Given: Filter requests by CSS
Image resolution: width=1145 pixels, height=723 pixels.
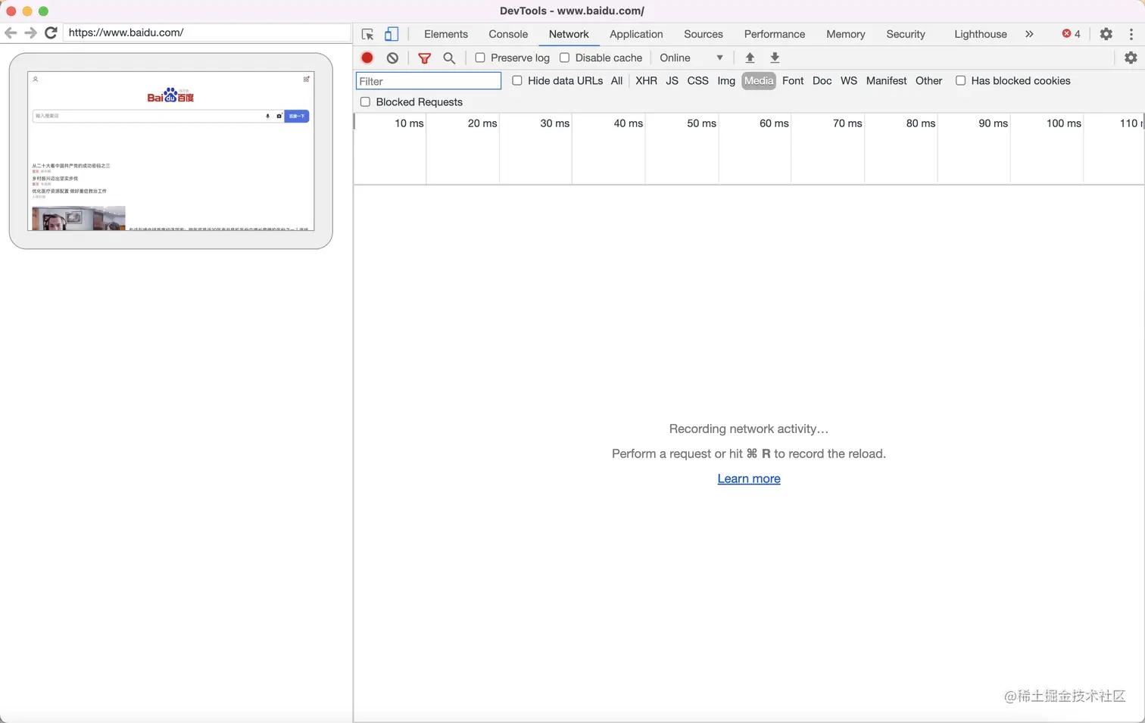Looking at the screenshot, I should click(697, 81).
